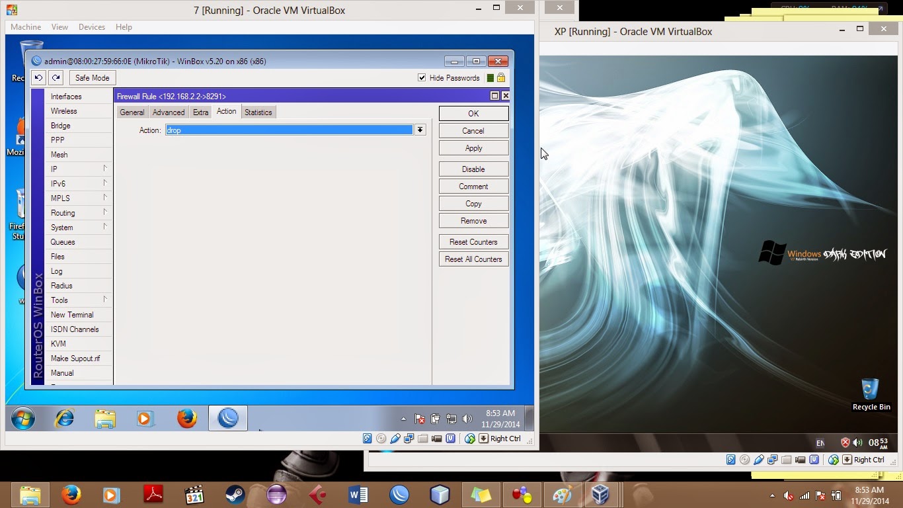Viewport: 903px width, 508px height.
Task: Click the padlock icon beside Hide Passwords
Action: click(x=501, y=78)
